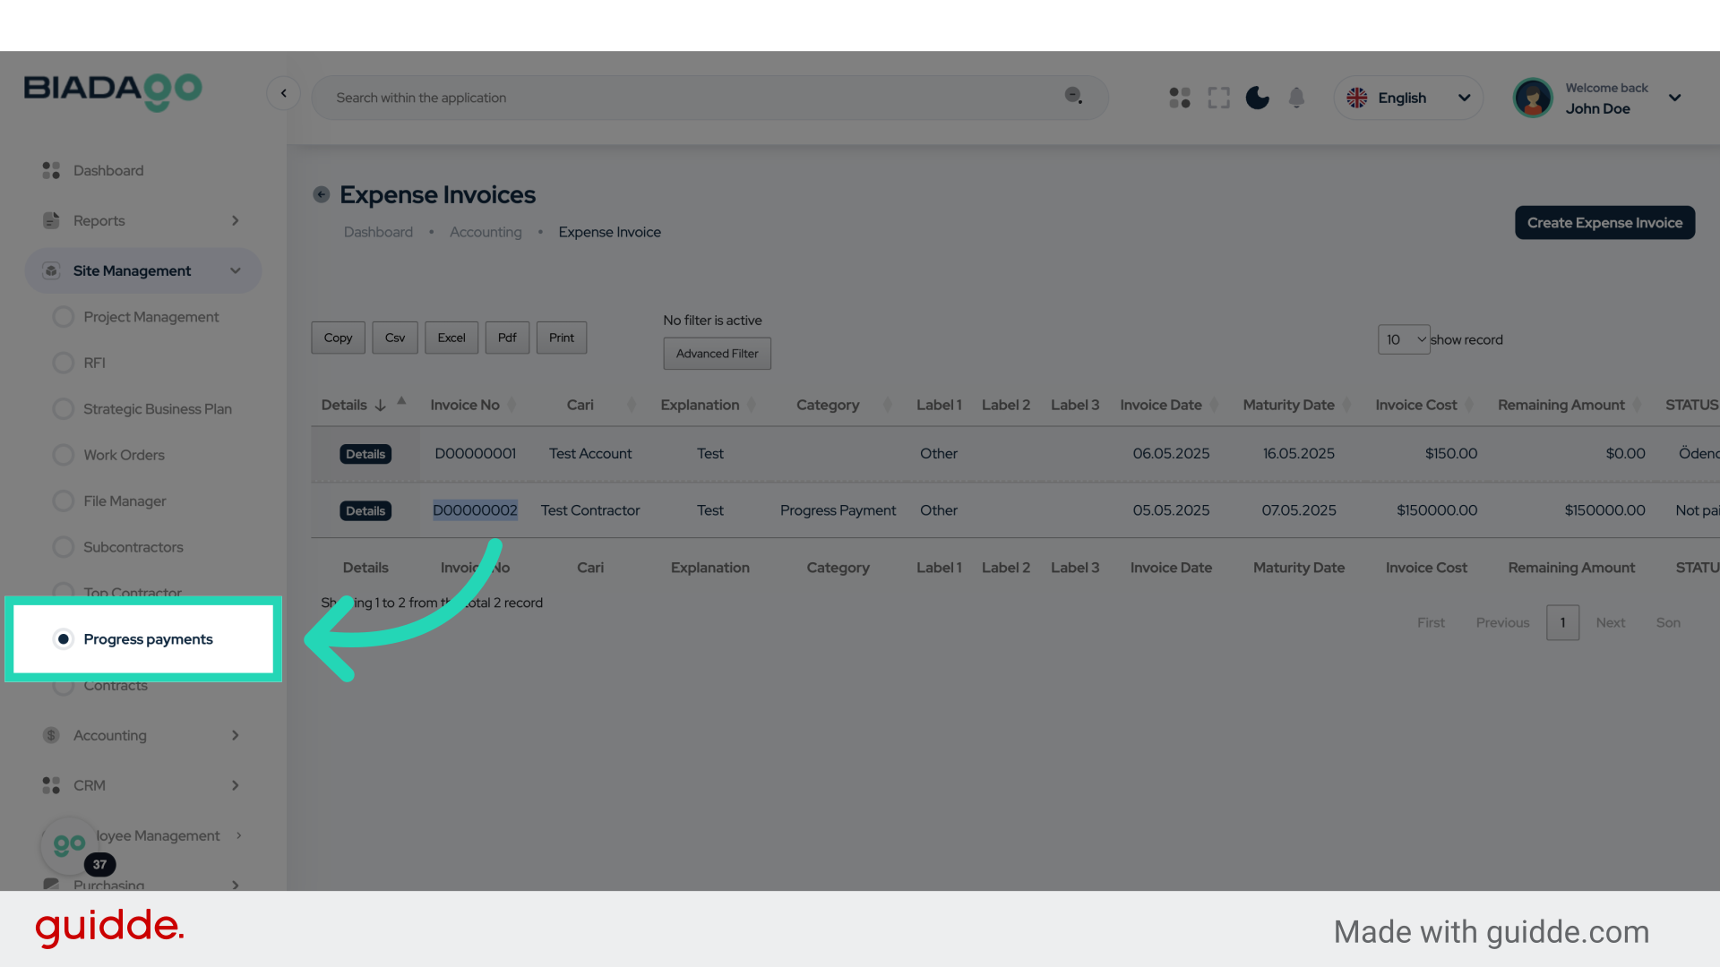Select the Work Orders radio button
The height and width of the screenshot is (967, 1720).
point(64,455)
